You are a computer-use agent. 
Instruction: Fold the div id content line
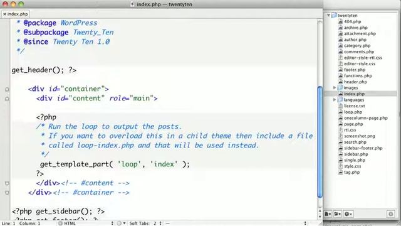coord(7,99)
